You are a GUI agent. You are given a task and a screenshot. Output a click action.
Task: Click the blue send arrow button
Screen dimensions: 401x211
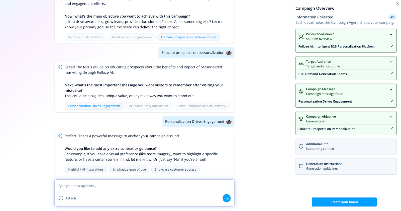pyautogui.click(x=226, y=198)
